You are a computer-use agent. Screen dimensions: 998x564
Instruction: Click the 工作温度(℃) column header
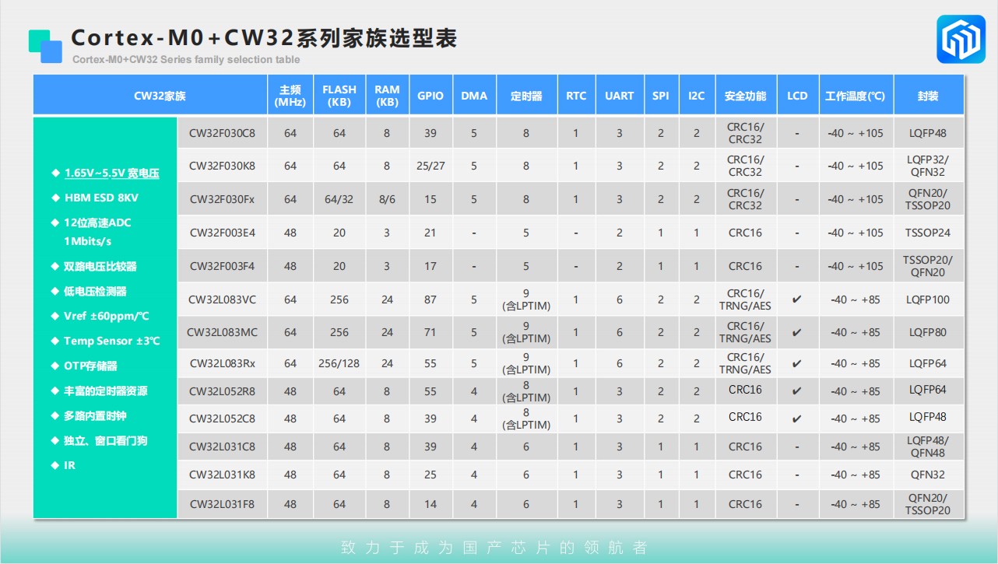tap(856, 96)
